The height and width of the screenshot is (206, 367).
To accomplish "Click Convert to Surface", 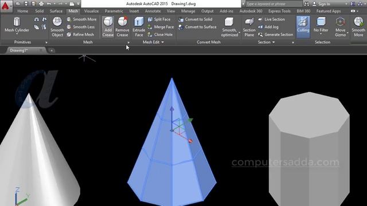I will pyautogui.click(x=197, y=27).
